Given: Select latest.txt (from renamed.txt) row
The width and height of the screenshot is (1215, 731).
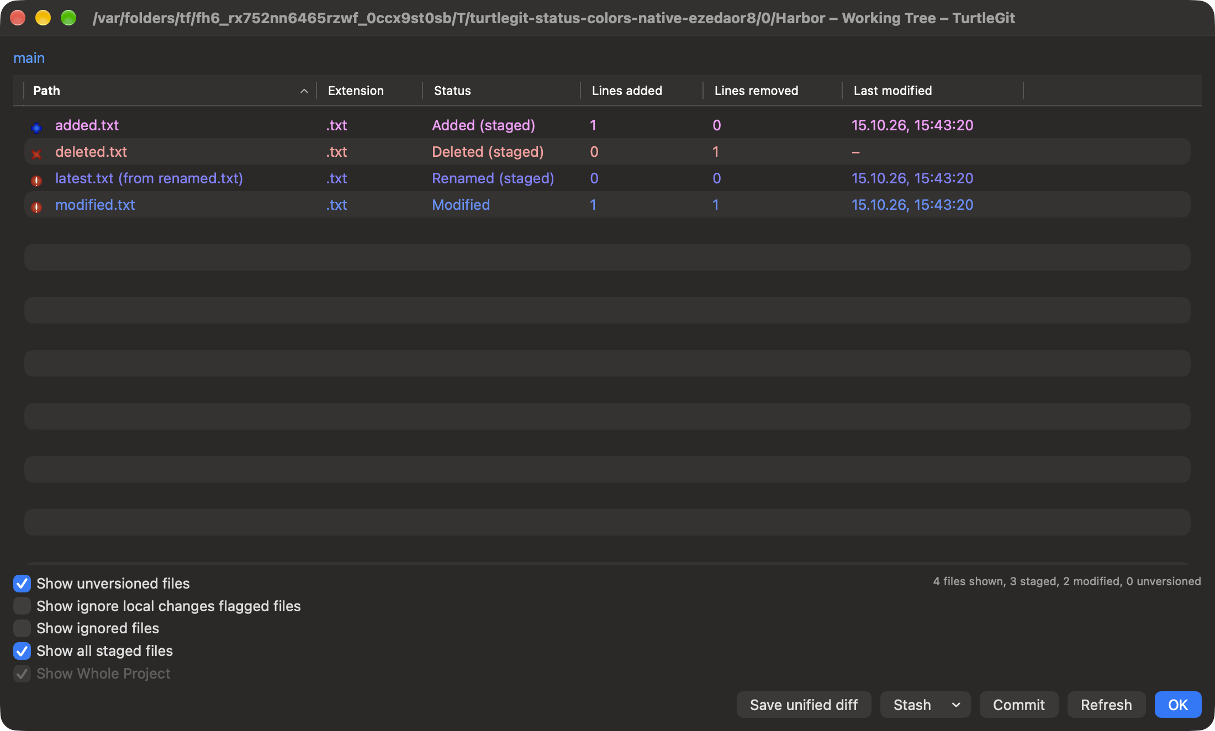Looking at the screenshot, I should 607,178.
